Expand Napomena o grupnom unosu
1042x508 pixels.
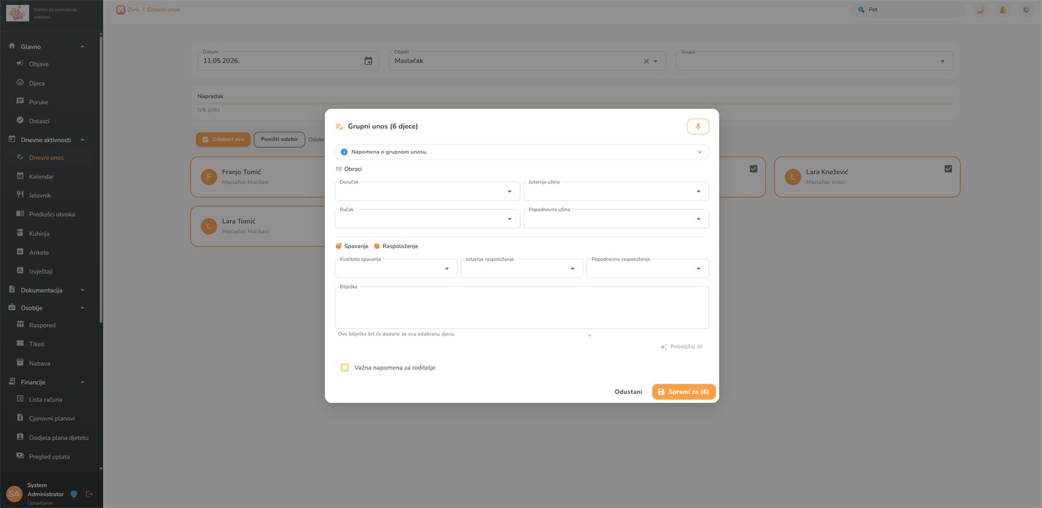[x=522, y=152]
